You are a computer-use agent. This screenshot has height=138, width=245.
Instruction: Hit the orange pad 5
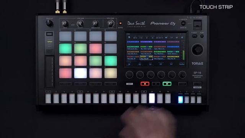tap(65, 61)
